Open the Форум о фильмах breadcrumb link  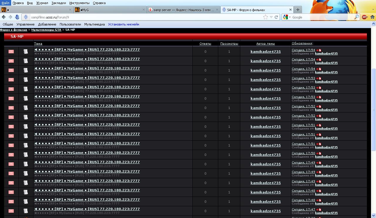tap(14, 30)
